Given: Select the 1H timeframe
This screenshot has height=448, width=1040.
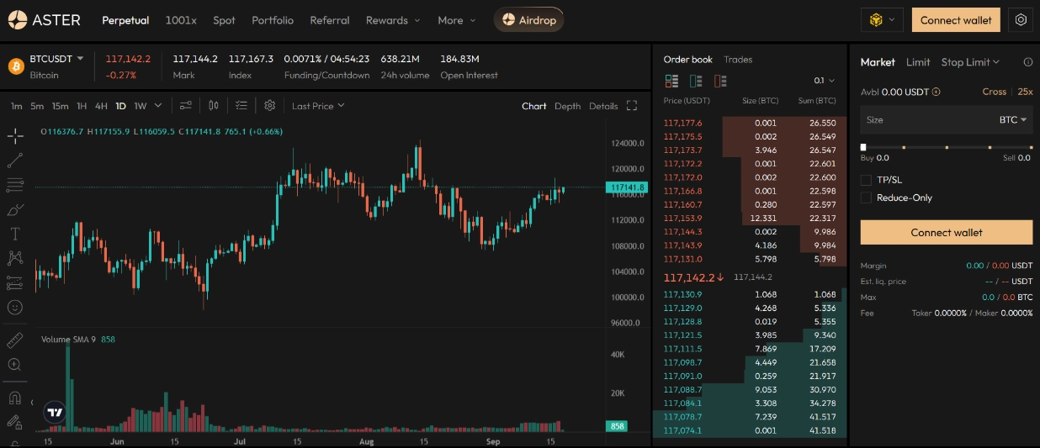Looking at the screenshot, I should (x=82, y=106).
